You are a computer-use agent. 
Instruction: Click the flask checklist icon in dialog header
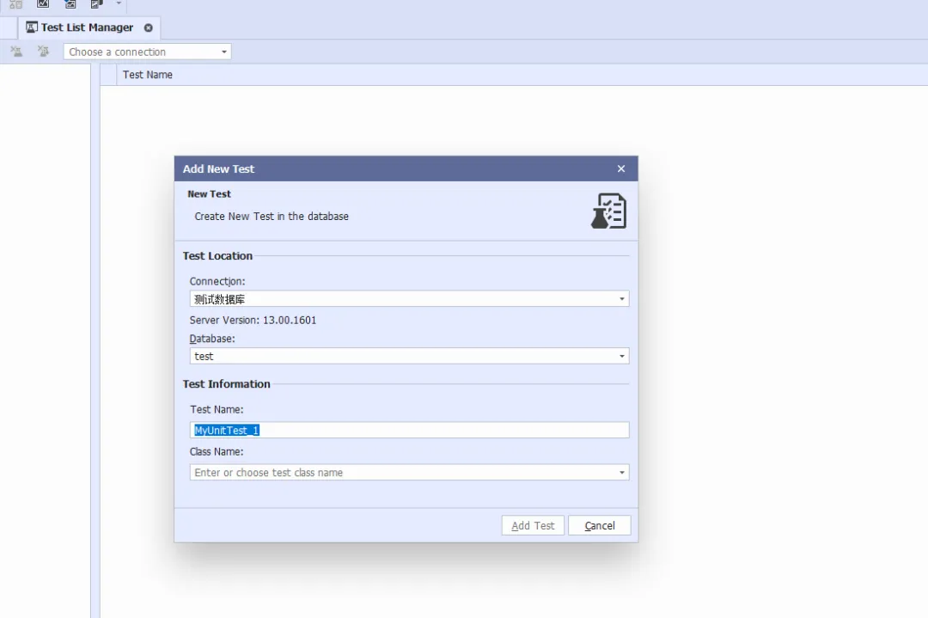(x=608, y=211)
